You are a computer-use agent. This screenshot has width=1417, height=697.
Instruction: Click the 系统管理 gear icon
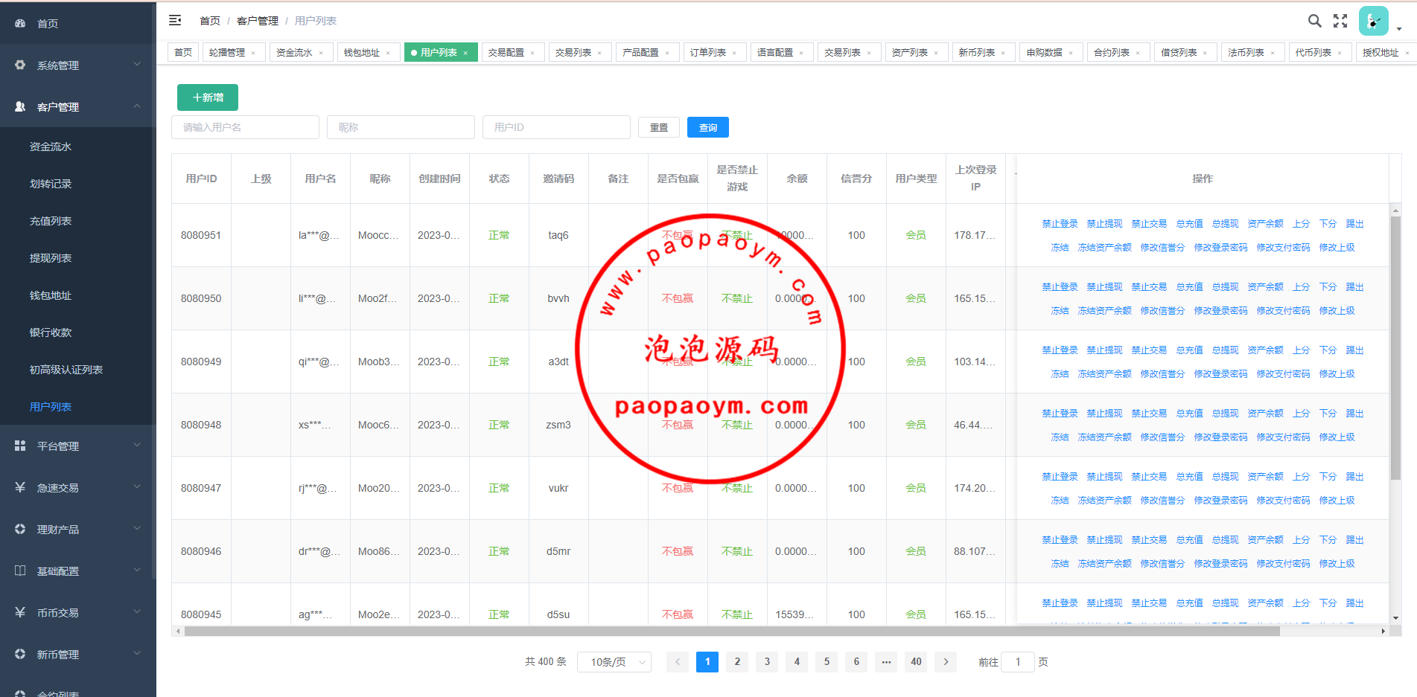20,65
